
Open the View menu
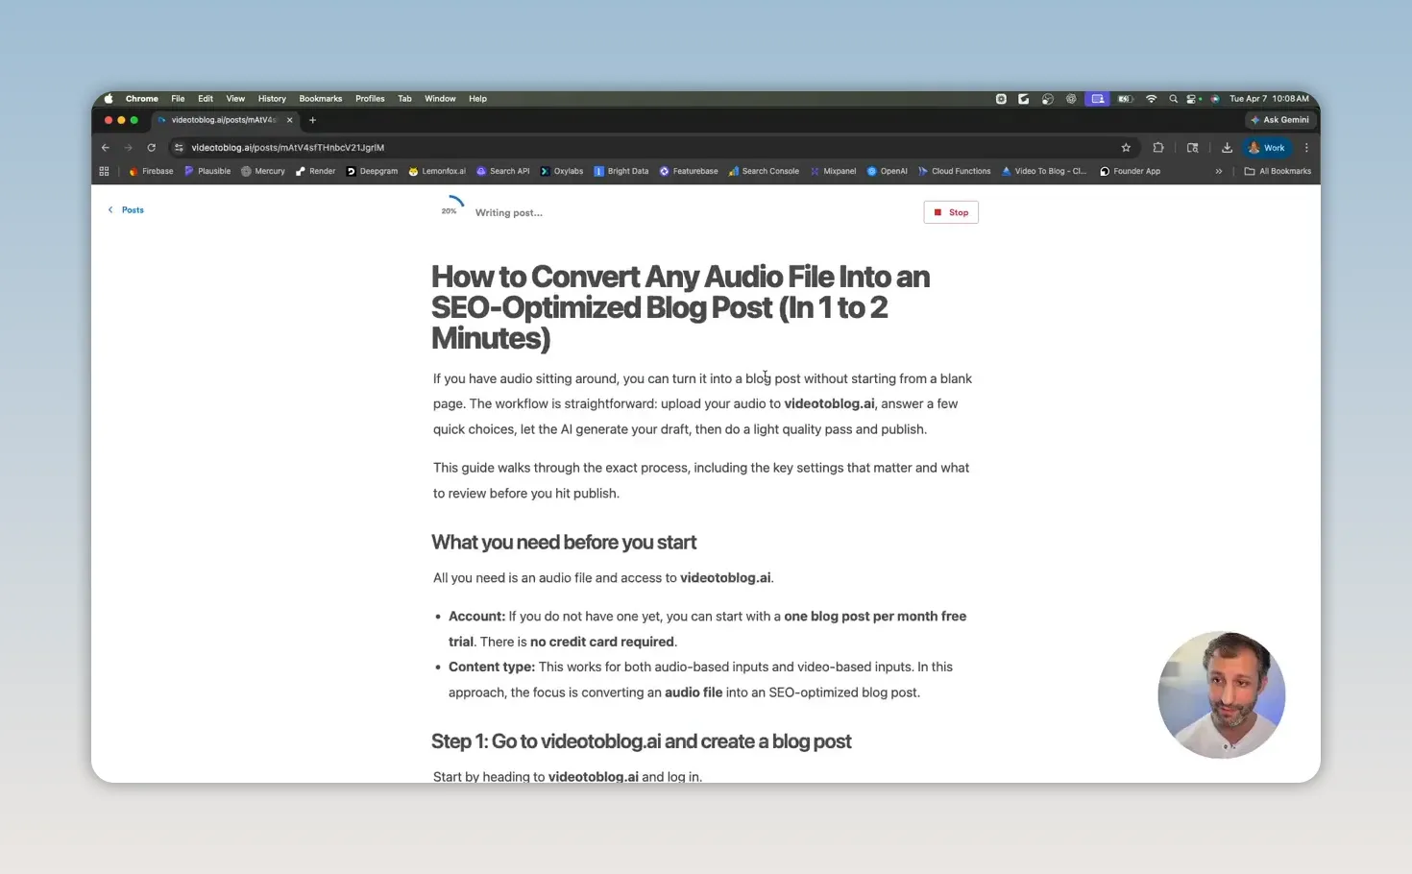point(235,98)
